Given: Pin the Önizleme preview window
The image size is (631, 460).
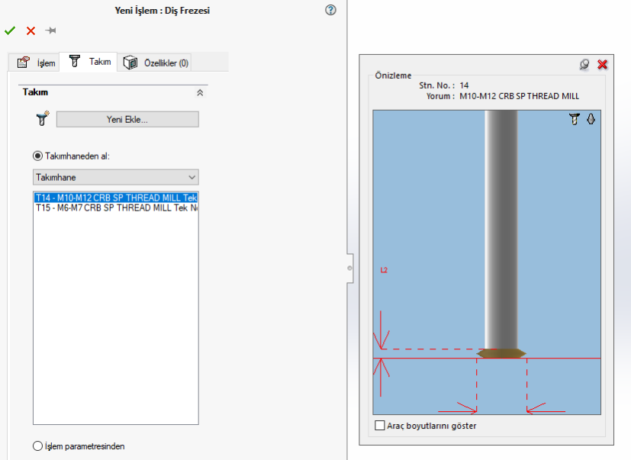Looking at the screenshot, I should click(x=584, y=65).
